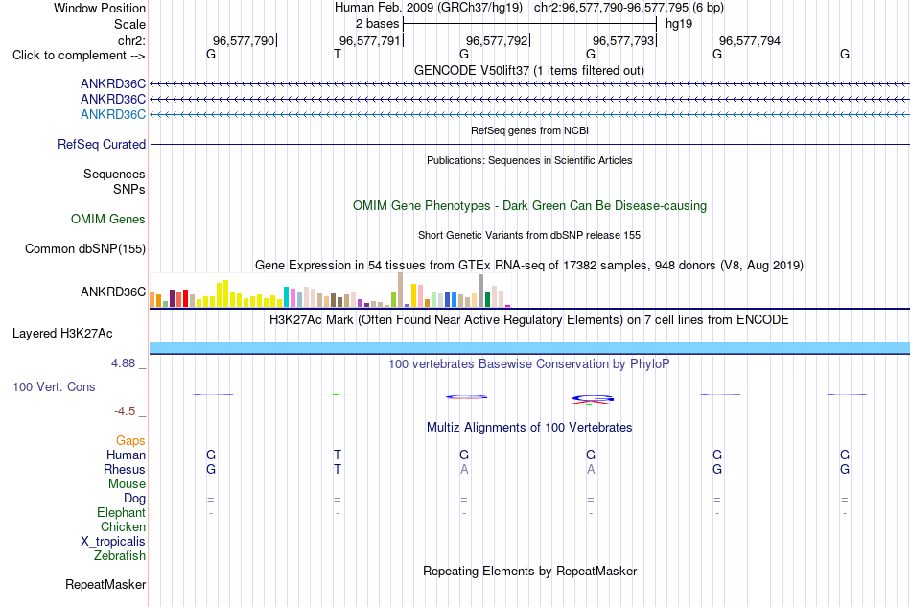Screen dimensions: 911x607
Task: Click the 4.88 PhyloP upper scale value
Action: click(123, 363)
